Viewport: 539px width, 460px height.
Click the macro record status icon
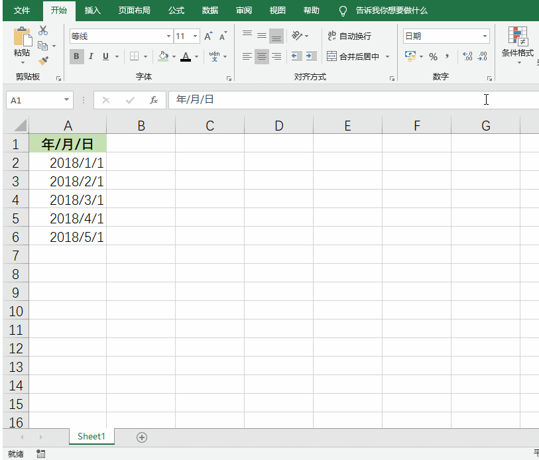pos(41,454)
